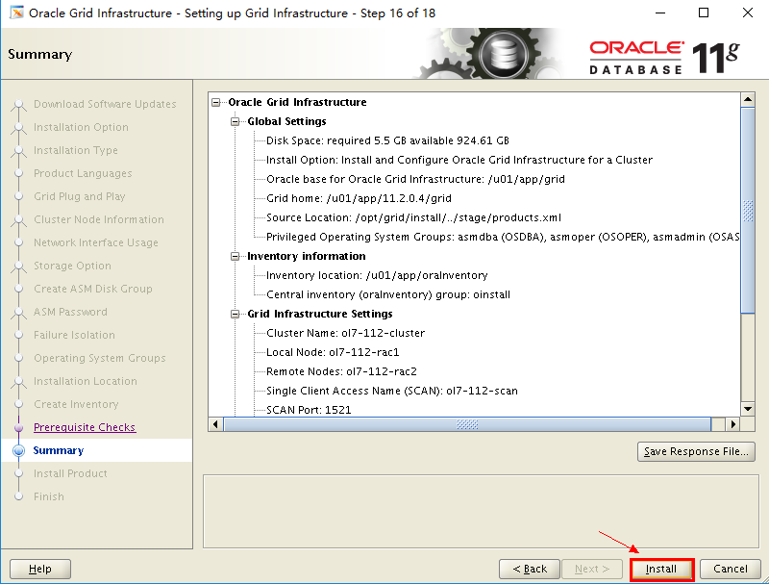
Task: Click the vertical scrollbar thumb
Action: click(748, 210)
